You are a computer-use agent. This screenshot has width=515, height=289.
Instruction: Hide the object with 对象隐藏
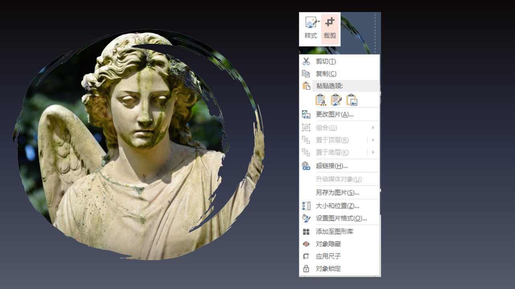(339, 244)
